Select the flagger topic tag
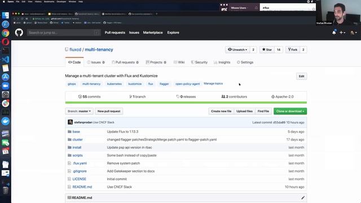361x203 pixels. [164, 84]
